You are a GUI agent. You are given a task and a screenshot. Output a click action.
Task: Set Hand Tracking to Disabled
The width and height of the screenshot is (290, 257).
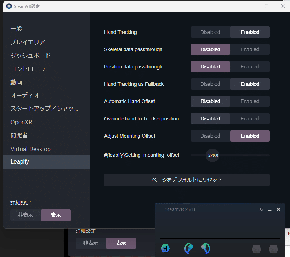(x=210, y=32)
